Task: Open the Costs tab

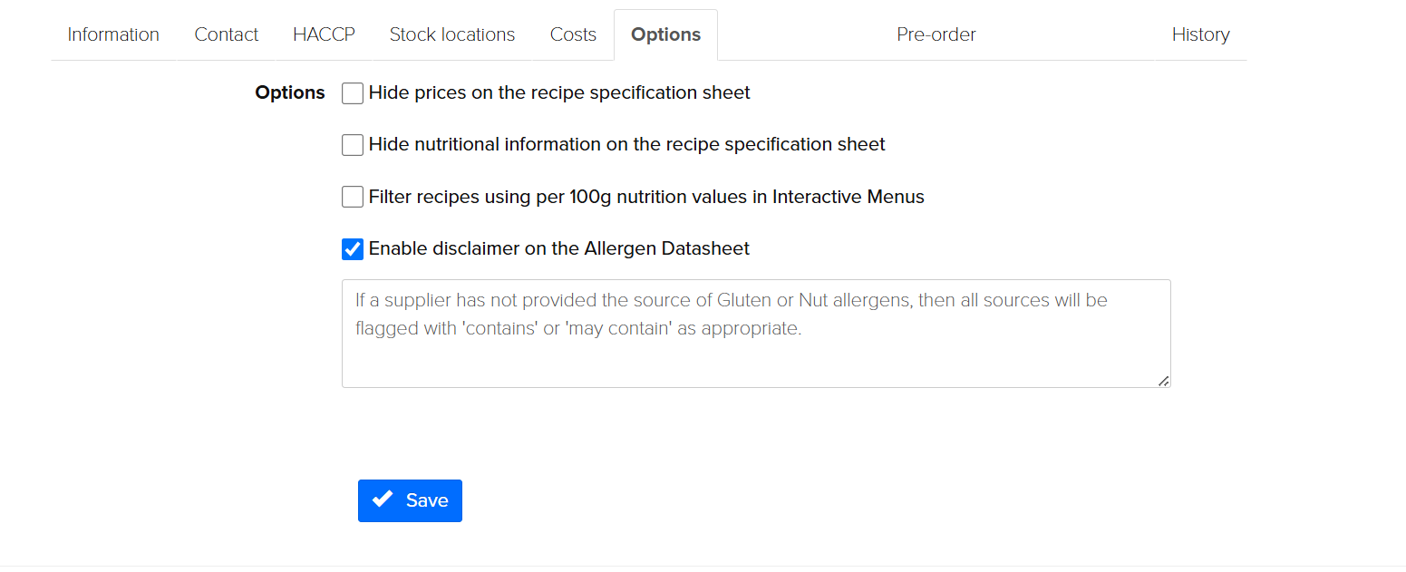Action: tap(573, 34)
